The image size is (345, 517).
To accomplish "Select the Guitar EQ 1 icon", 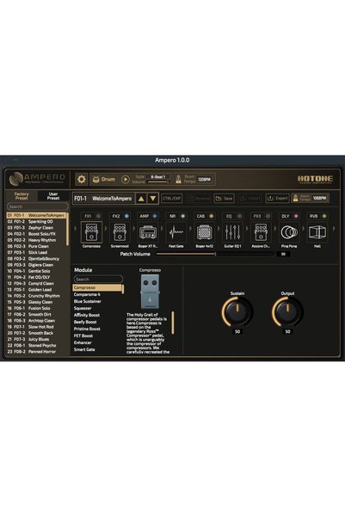I will tap(232, 232).
